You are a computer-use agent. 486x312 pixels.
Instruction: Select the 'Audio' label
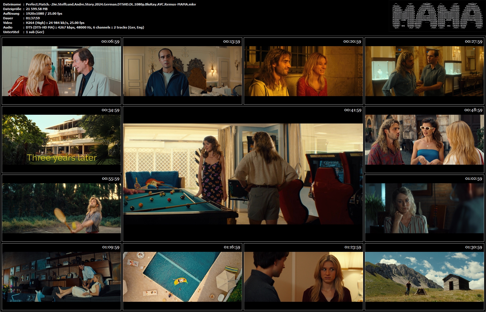pos(8,27)
